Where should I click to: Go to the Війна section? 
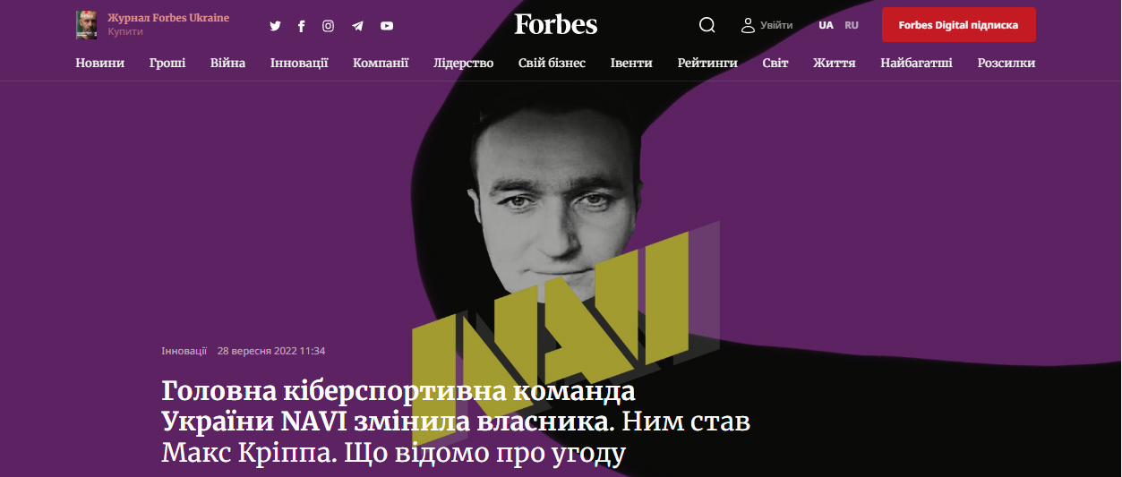(228, 63)
